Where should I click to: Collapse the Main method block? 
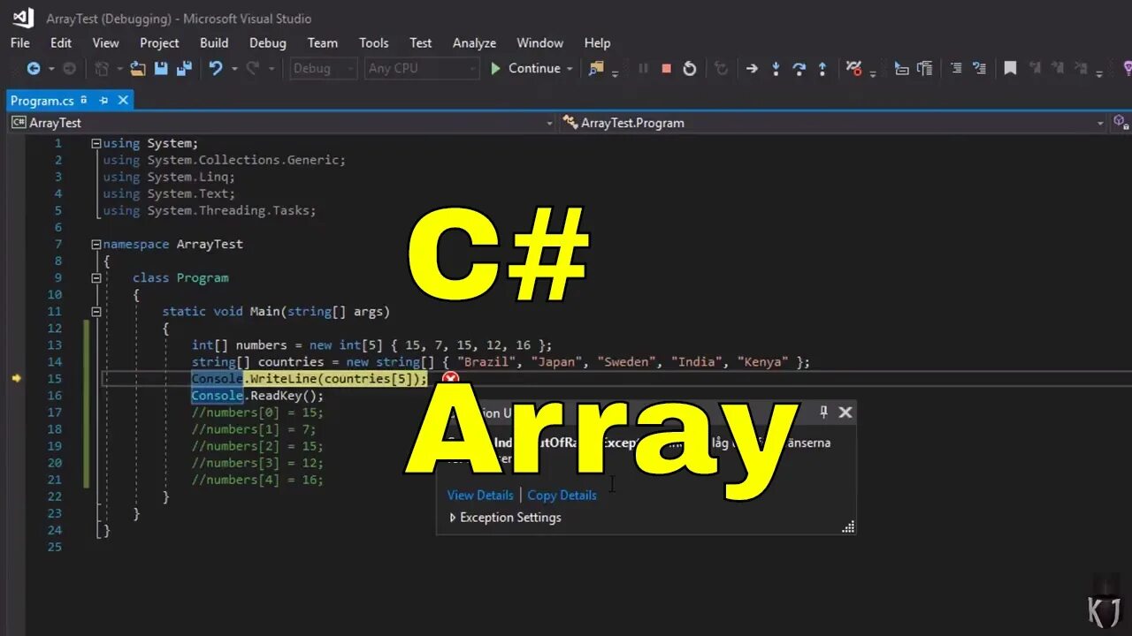pos(96,311)
